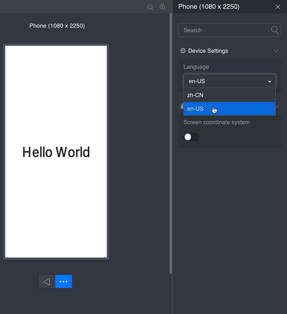This screenshot has height=314, width=287.
Task: Collapse the Device Settings section chevron
Action: (276, 51)
